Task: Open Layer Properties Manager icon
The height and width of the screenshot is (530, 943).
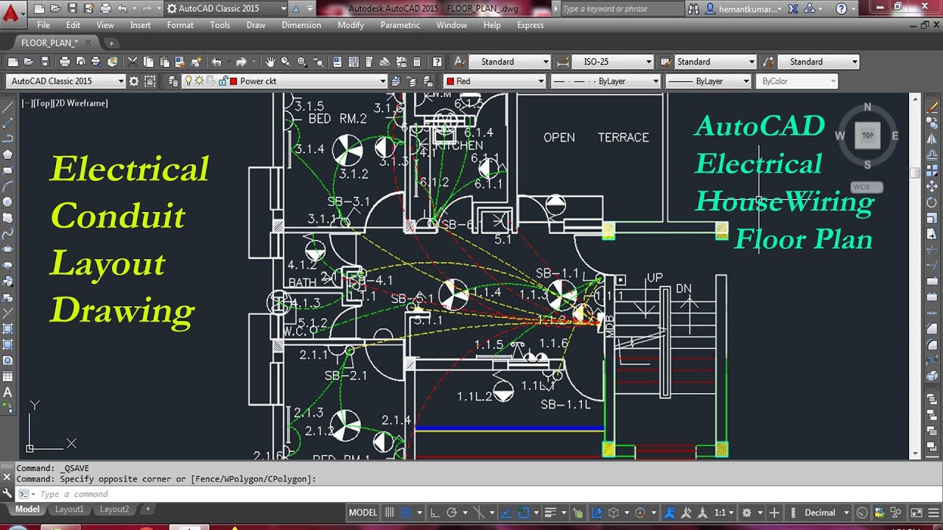Action: 172,81
